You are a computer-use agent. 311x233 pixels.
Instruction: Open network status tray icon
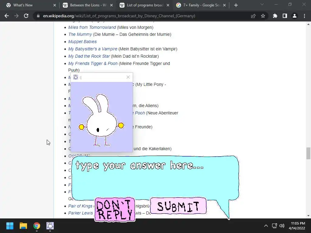click(275, 226)
